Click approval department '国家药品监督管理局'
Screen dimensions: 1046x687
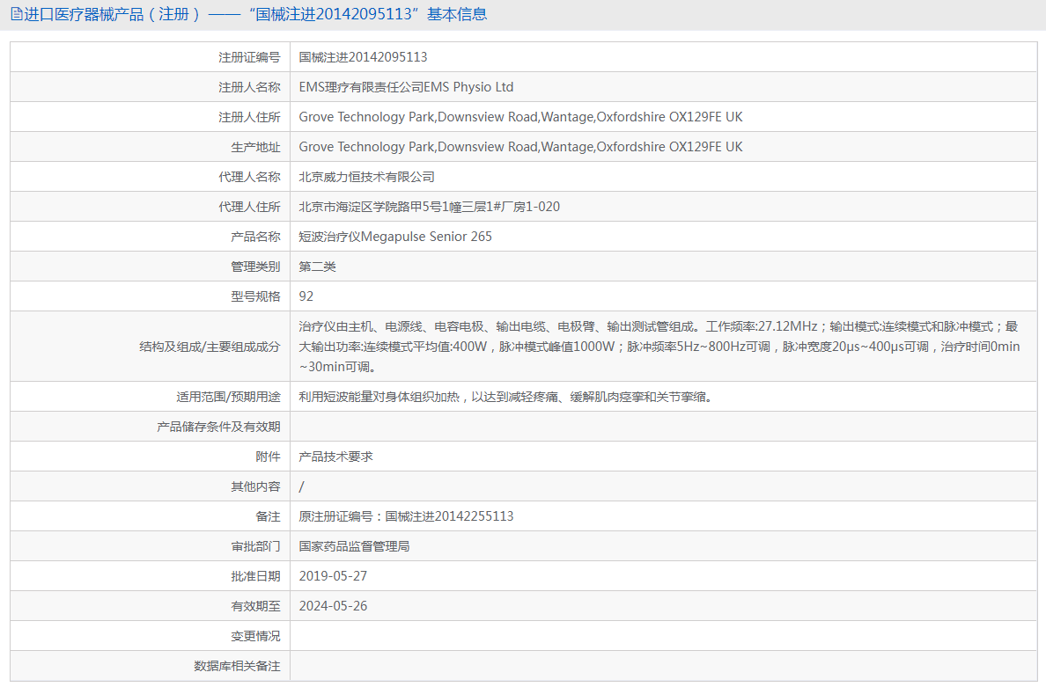(354, 546)
